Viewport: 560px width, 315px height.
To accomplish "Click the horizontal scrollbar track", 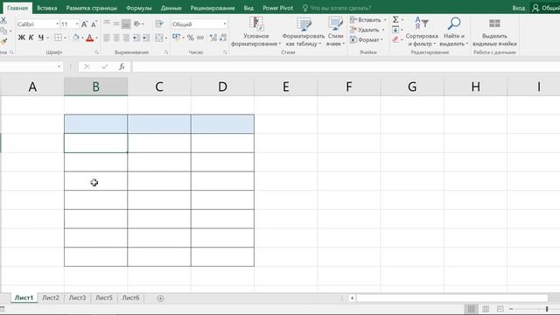I will 451,297.
